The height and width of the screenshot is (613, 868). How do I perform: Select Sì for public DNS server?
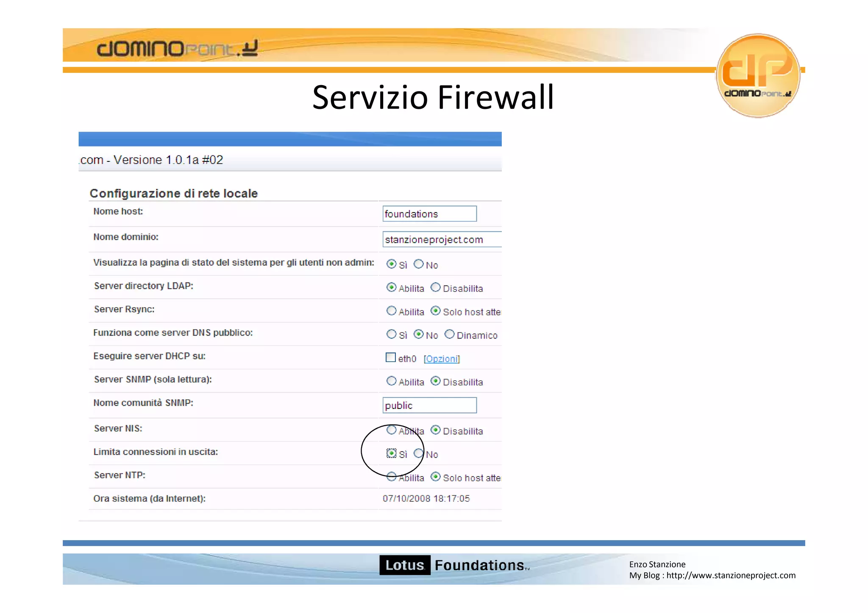(391, 334)
